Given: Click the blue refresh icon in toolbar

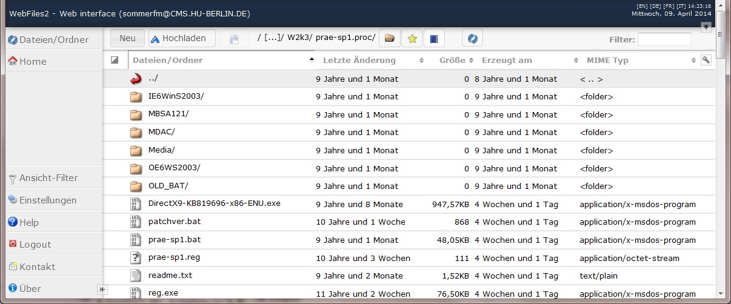Looking at the screenshot, I should point(472,39).
